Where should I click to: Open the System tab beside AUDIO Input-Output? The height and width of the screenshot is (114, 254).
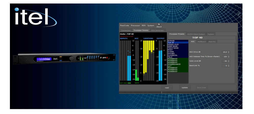[211, 34]
